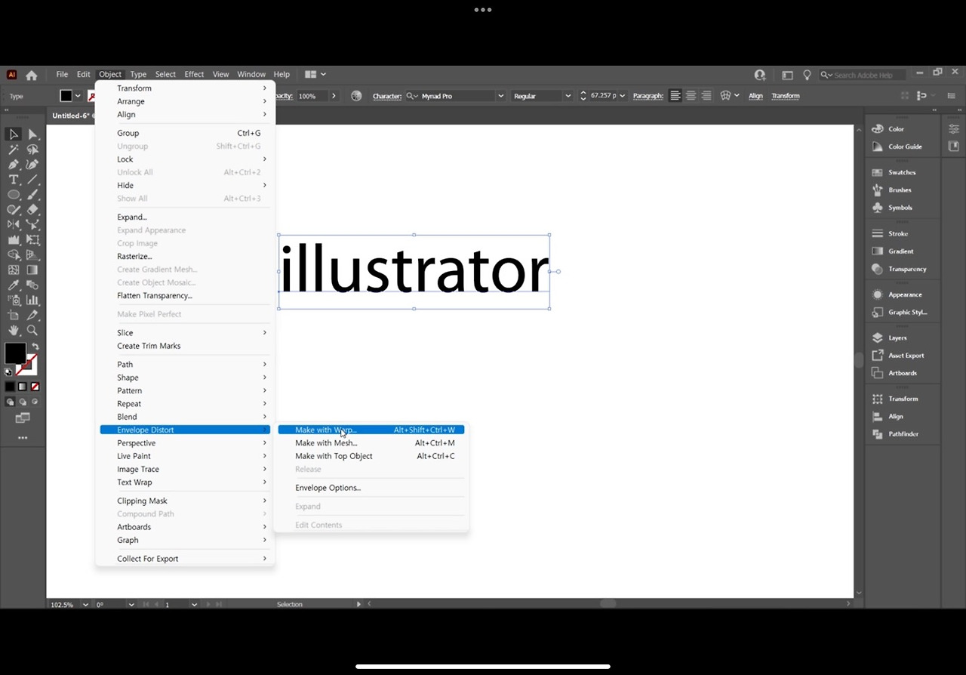Select the Lasso tool
This screenshot has width=966, height=675.
[32, 149]
